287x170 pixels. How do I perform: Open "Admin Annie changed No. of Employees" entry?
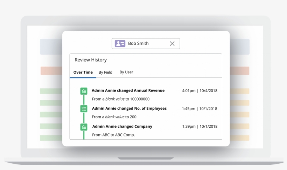point(129,108)
